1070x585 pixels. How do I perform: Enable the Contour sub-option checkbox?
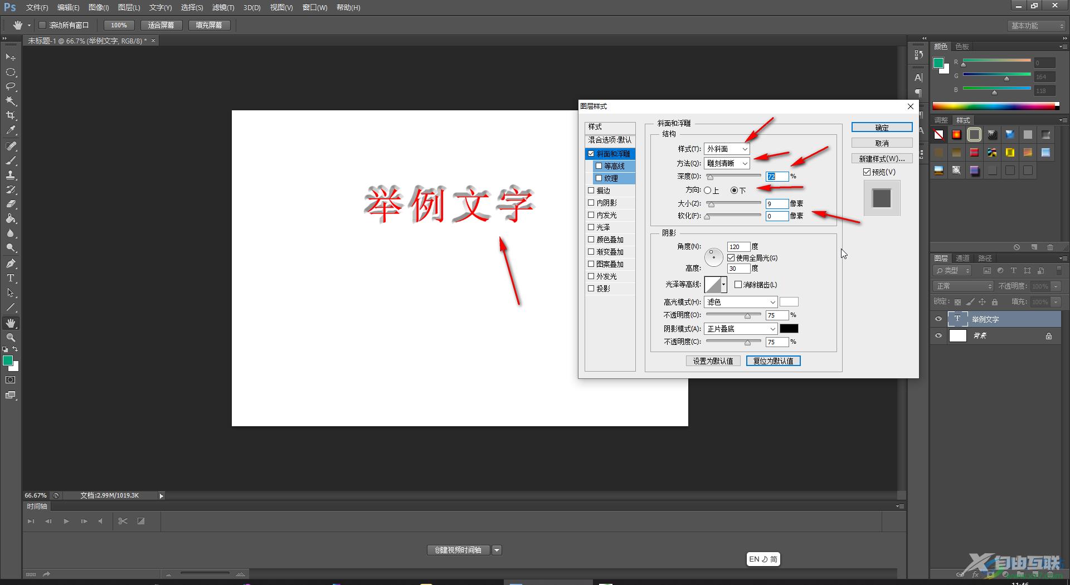(x=599, y=166)
